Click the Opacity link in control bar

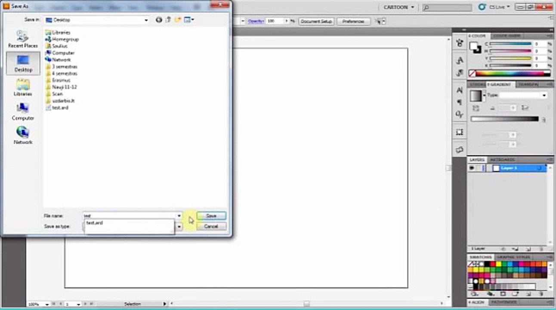pos(256,21)
